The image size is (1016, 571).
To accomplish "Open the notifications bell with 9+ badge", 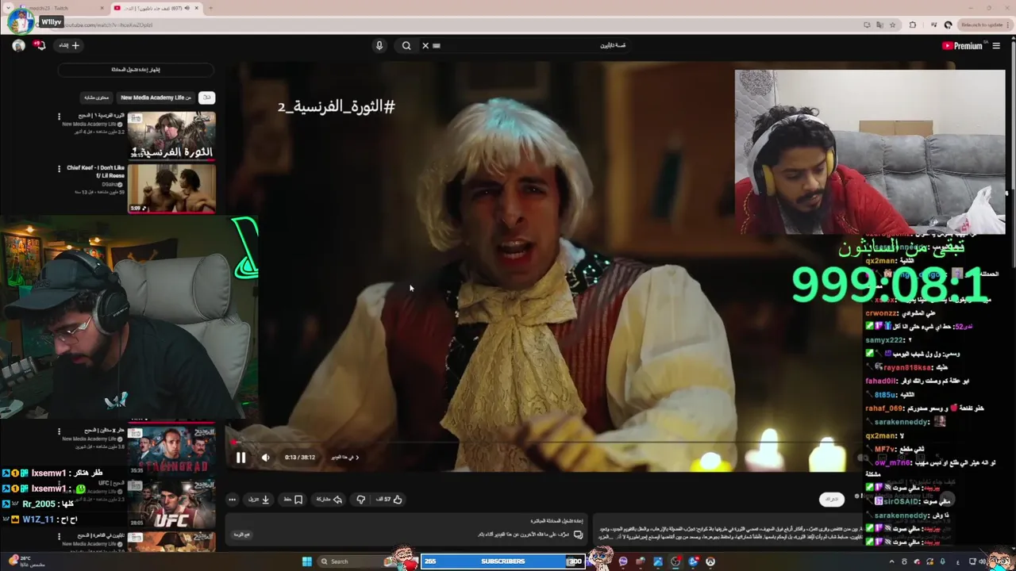I will point(40,45).
